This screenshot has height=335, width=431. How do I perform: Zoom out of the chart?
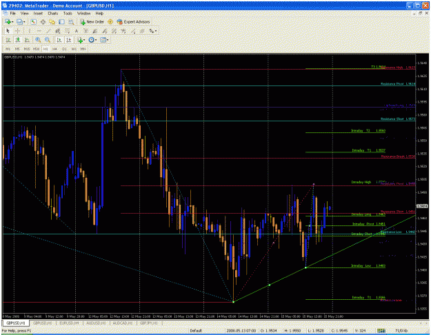(x=48, y=40)
